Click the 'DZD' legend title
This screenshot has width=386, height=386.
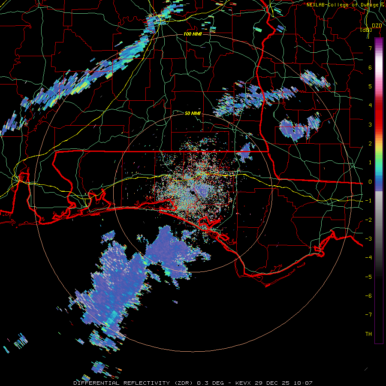377,26
